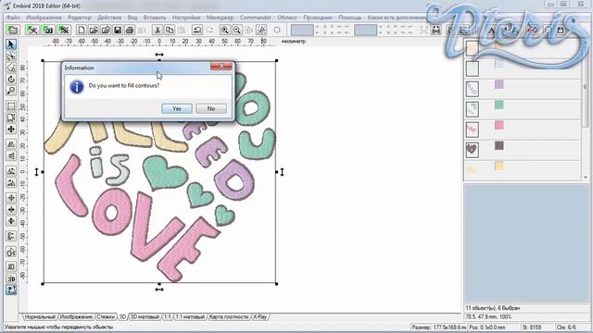Viewport: 593px width, 333px height.
Task: Open the Вставить menu
Action: click(155, 18)
